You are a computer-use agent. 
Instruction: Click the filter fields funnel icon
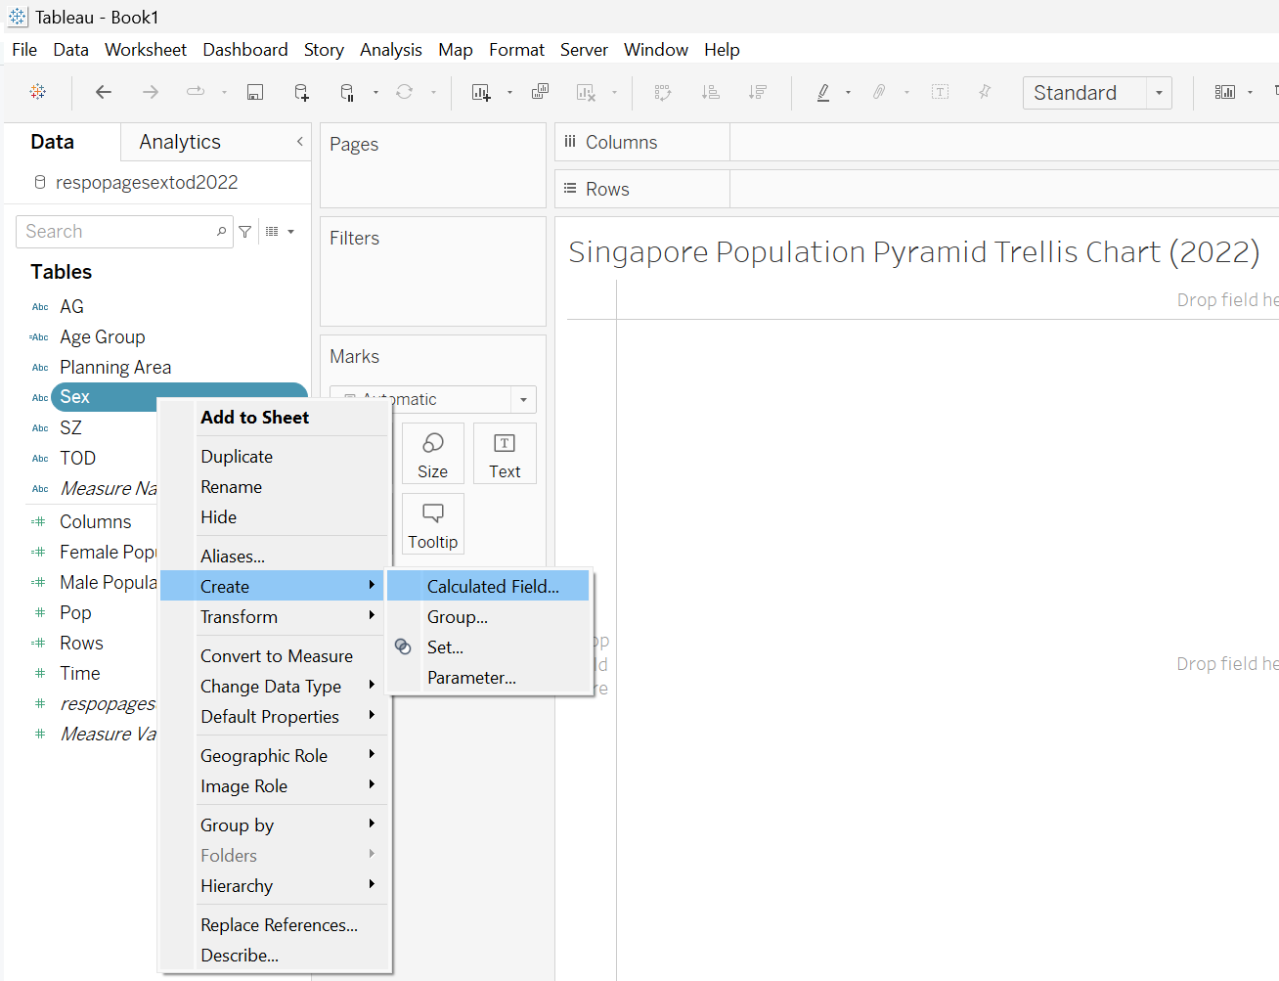coord(245,232)
